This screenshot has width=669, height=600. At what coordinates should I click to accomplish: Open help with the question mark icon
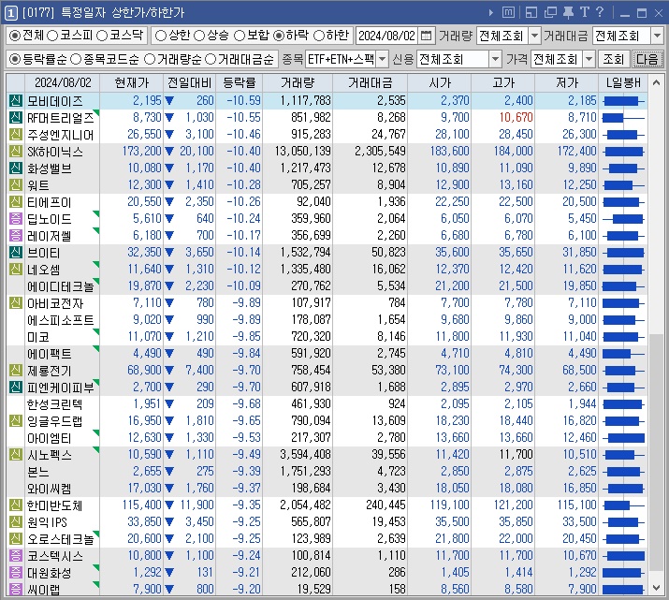tap(600, 12)
